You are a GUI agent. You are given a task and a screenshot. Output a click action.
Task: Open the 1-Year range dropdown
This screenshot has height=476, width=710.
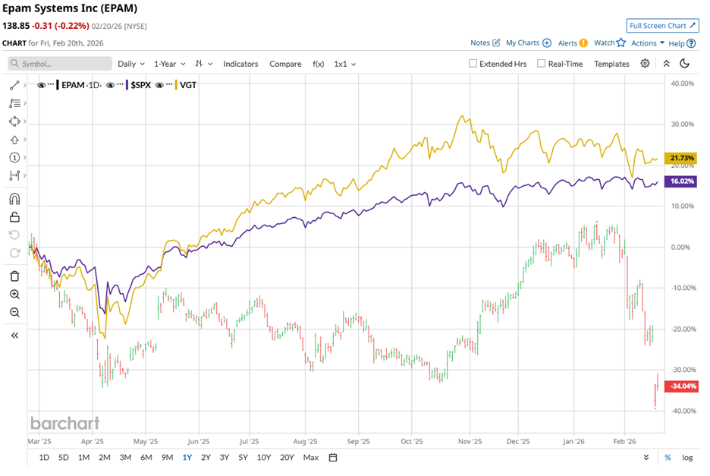click(x=168, y=64)
